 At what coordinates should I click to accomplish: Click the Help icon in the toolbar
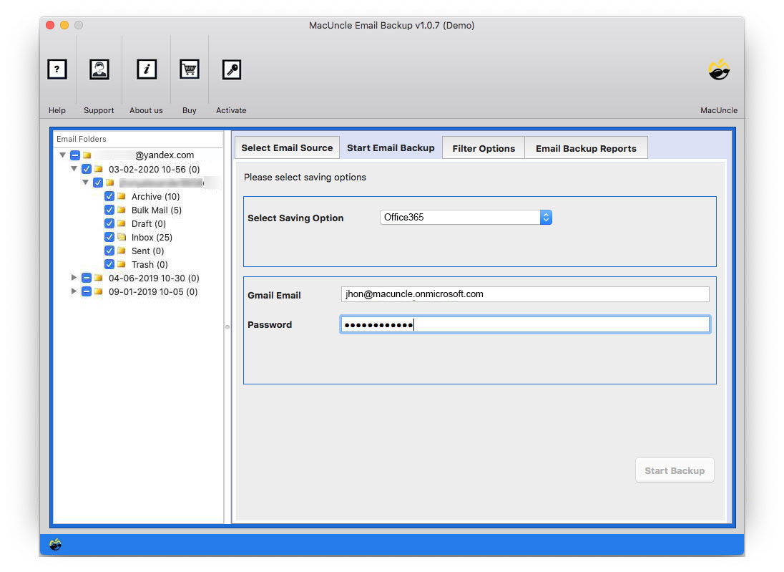(57, 69)
